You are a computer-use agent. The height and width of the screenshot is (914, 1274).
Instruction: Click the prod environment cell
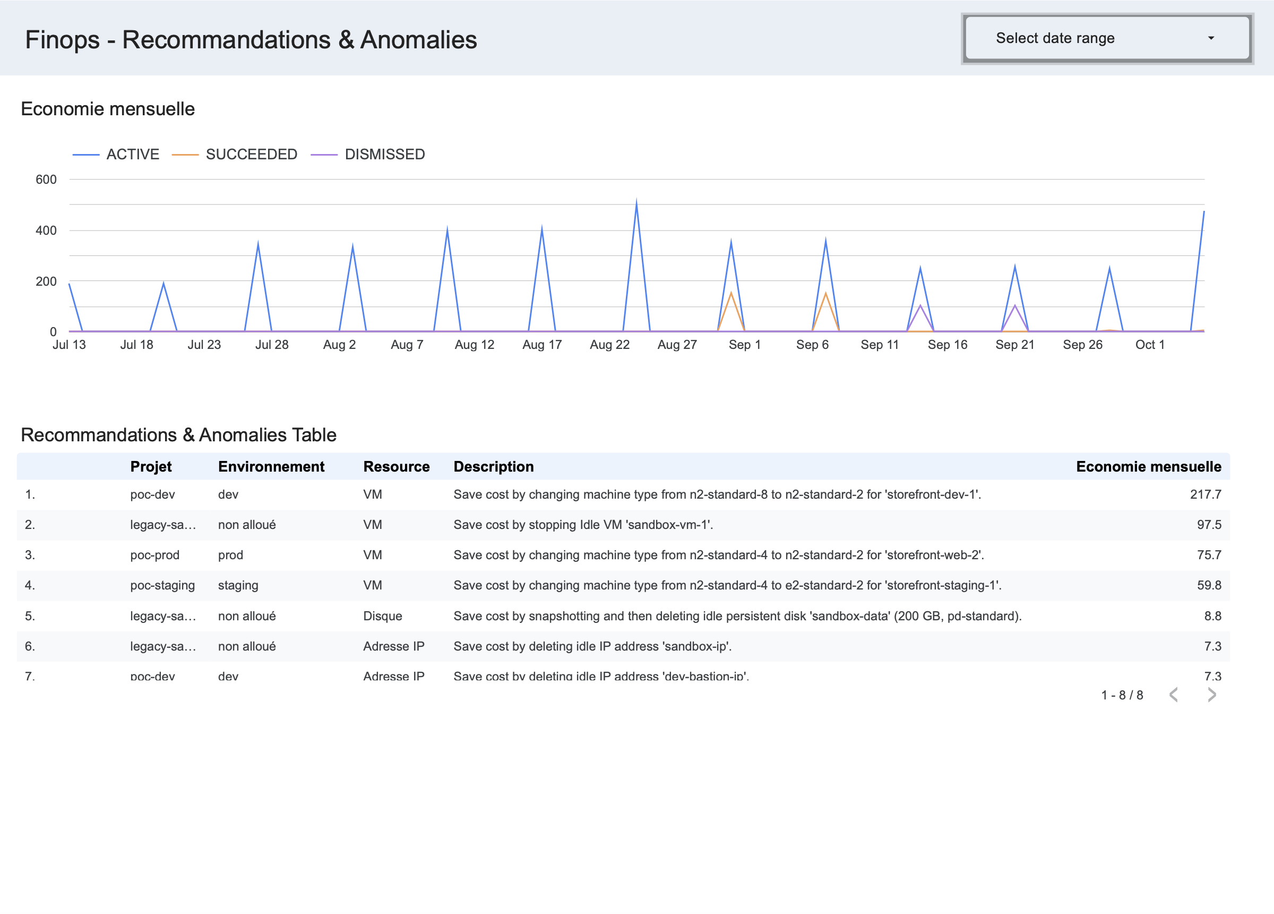coord(231,556)
